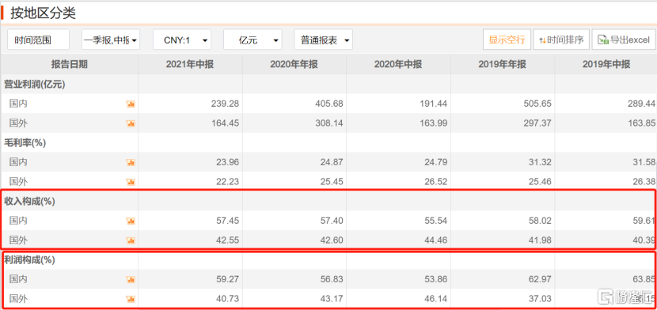Click 国外 label under 营业利润

18,123
